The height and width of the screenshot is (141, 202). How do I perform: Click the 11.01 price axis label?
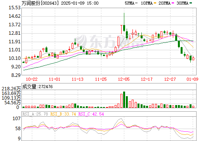coord(15,50)
